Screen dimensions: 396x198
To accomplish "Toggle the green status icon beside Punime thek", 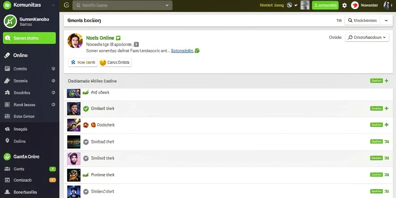I will tap(86, 175).
